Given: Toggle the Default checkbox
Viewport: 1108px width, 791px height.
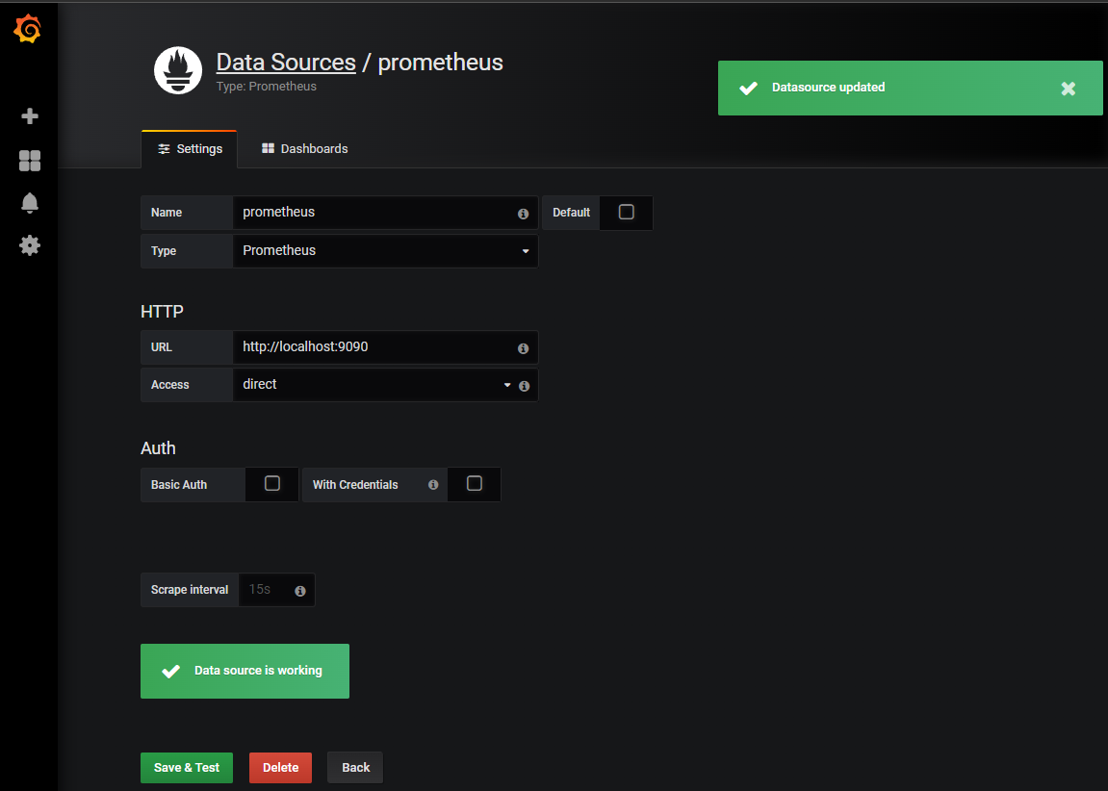Looking at the screenshot, I should click(626, 212).
